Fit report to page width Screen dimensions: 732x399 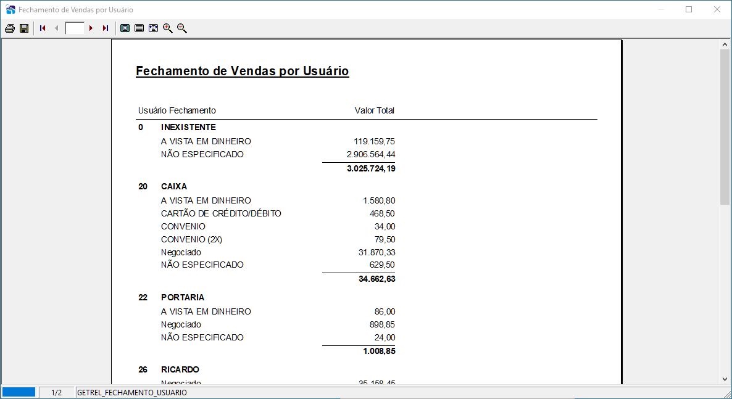(153, 28)
